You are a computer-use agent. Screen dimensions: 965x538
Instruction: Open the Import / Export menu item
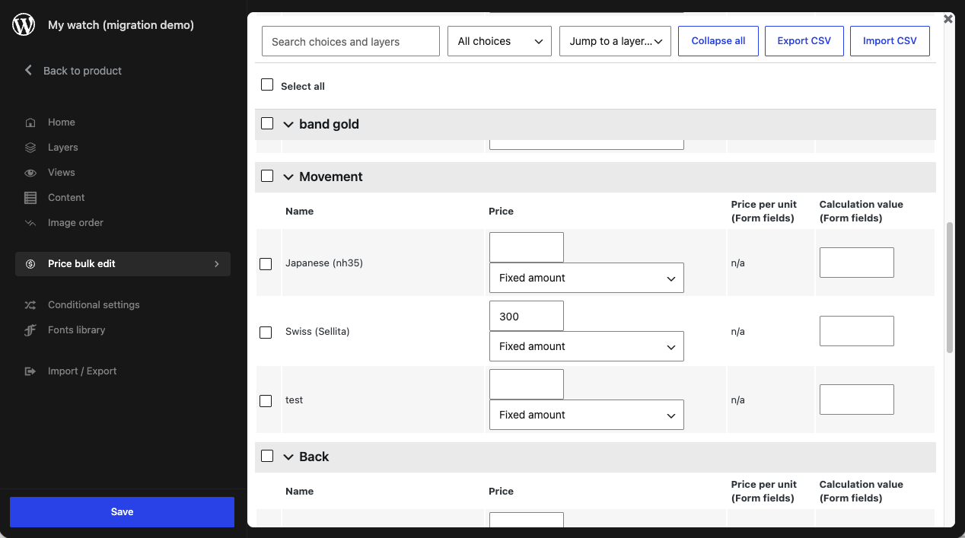point(82,371)
